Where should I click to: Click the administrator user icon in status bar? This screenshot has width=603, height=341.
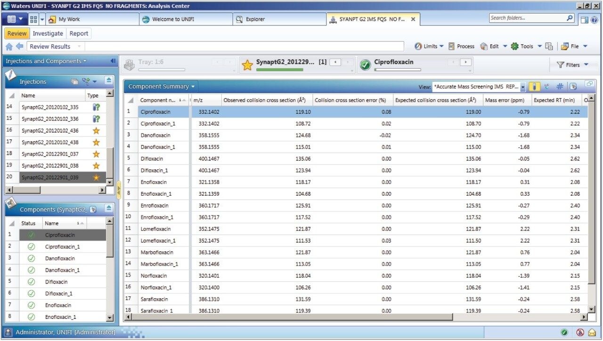[x=8, y=332]
